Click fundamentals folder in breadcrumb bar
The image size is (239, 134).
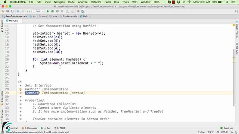click(68, 16)
